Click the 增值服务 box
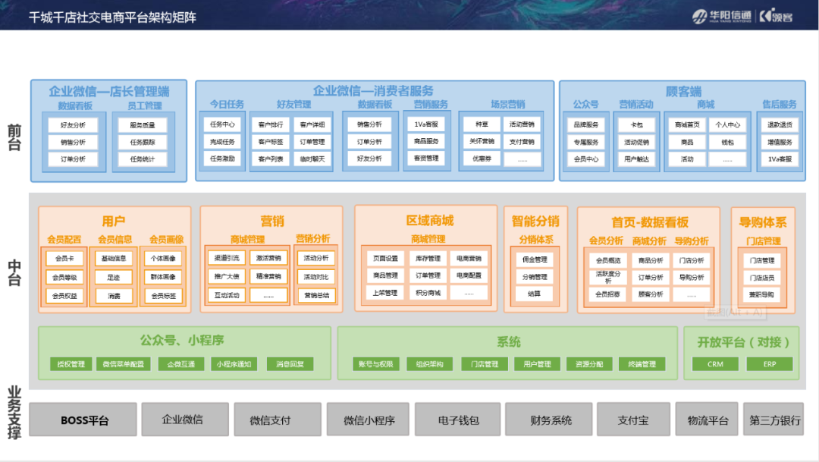Image resolution: width=819 pixels, height=462 pixels. coord(780,142)
